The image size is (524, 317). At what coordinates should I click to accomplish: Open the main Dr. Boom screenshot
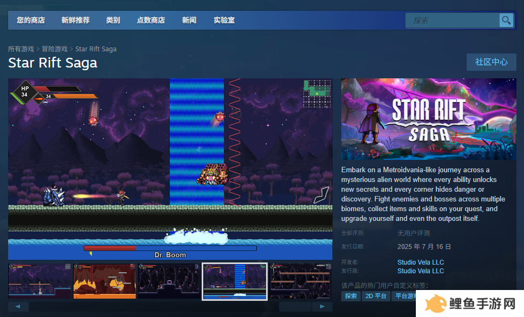click(170, 169)
